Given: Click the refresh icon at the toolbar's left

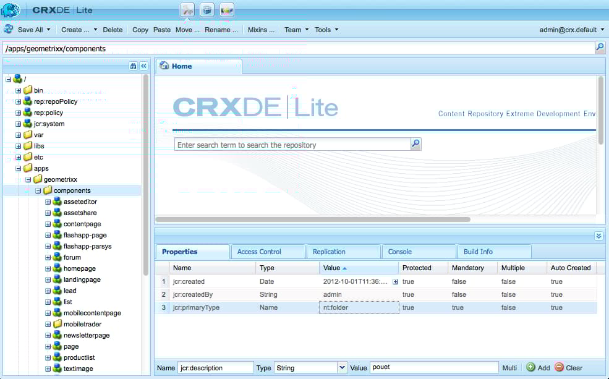Looking at the screenshot, I should pyautogui.click(x=8, y=29).
